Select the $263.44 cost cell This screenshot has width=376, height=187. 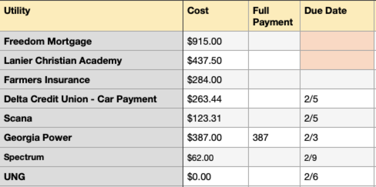pos(215,99)
